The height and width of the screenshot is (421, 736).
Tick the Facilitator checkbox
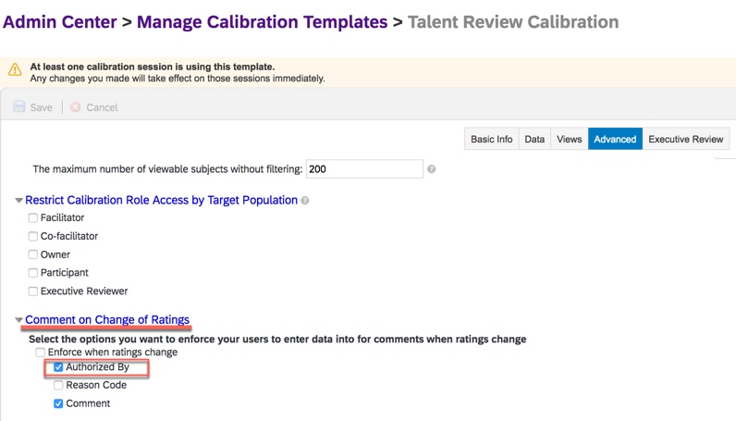(x=33, y=217)
